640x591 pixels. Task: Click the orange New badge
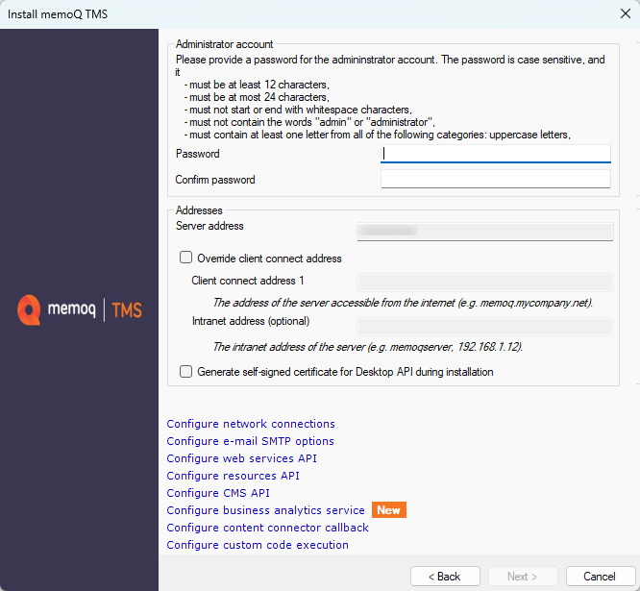(x=388, y=509)
